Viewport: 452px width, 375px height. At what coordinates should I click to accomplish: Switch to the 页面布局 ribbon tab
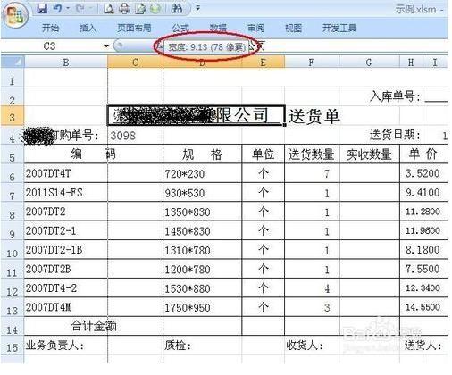pos(134,28)
